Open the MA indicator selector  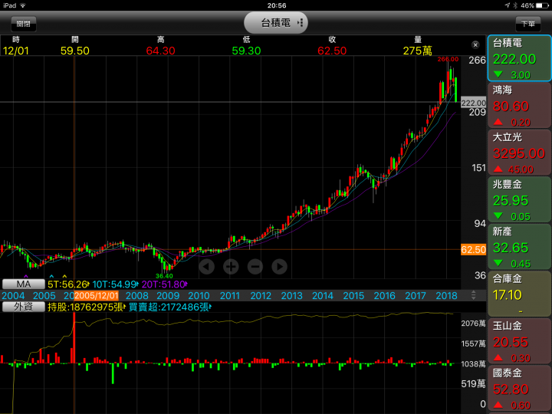(24, 284)
